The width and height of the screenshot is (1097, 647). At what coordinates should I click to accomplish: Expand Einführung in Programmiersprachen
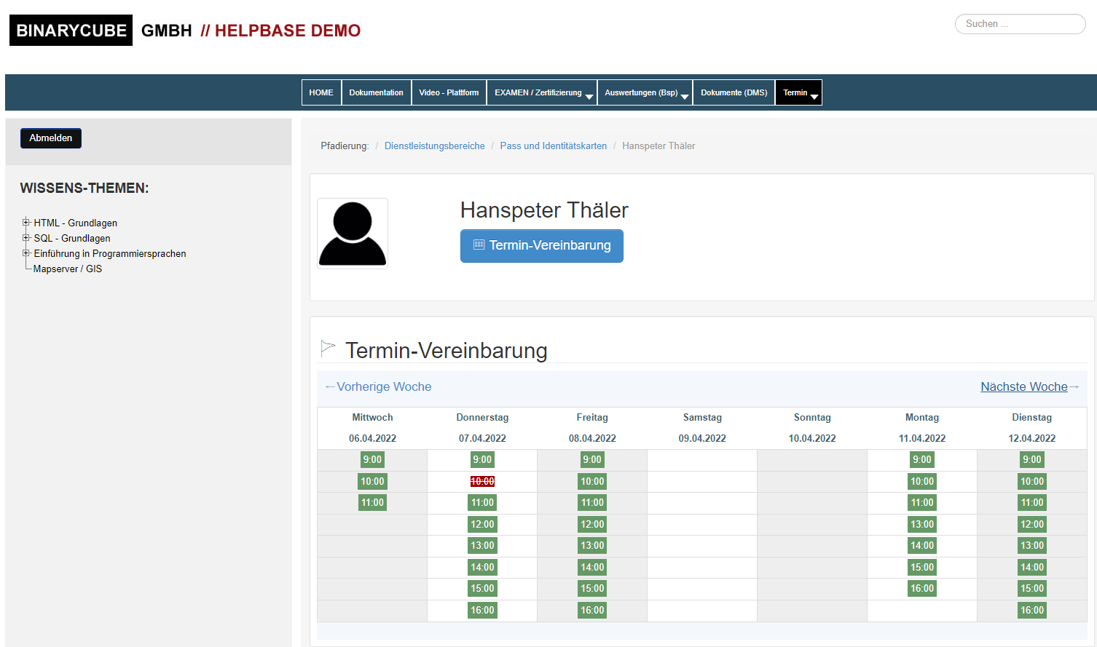25,253
